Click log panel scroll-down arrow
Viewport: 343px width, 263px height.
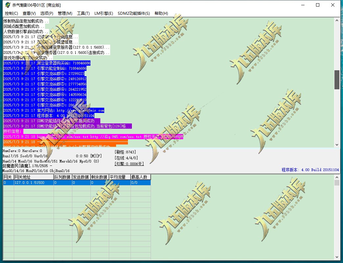point(337,144)
